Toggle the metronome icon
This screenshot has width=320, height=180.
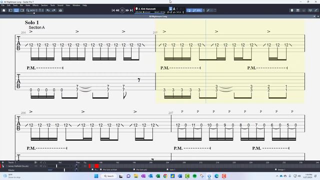[x=174, y=9]
